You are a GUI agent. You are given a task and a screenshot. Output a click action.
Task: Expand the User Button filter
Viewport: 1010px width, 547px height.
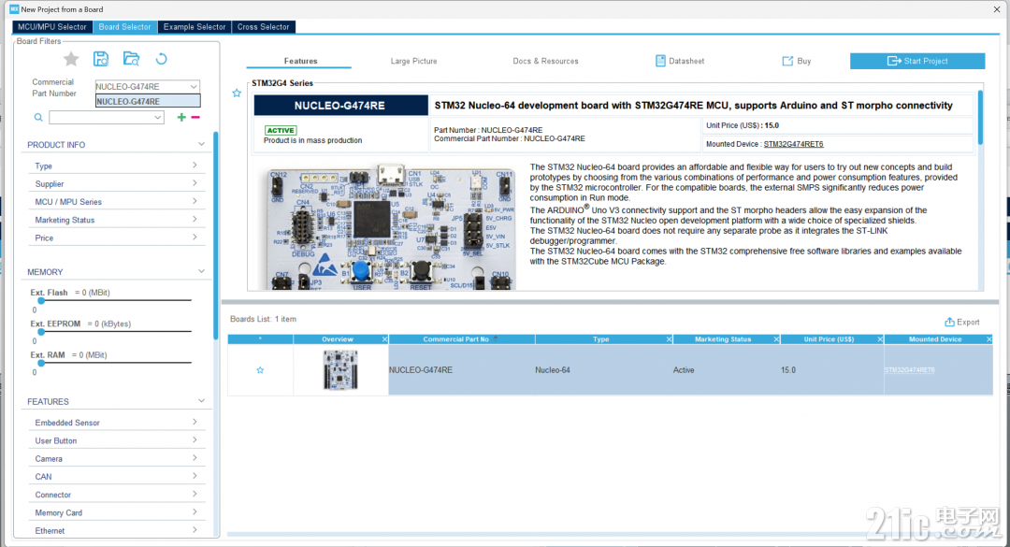(195, 440)
